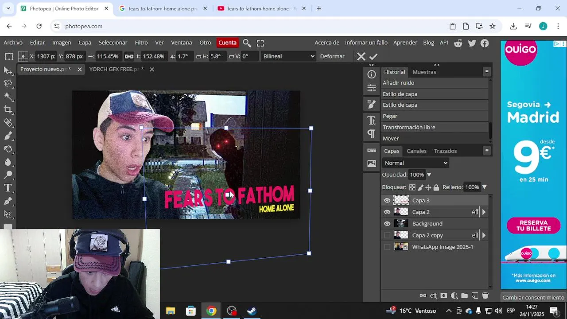Open the Info panel icon
Image resolution: width=567 pixels, height=319 pixels.
click(x=372, y=74)
